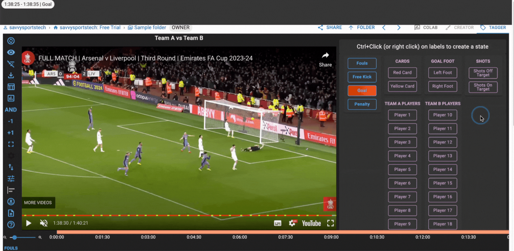Image resolution: width=514 pixels, height=251 pixels.
Task: Click the file upload icon in sidebar
Action: pos(11,213)
